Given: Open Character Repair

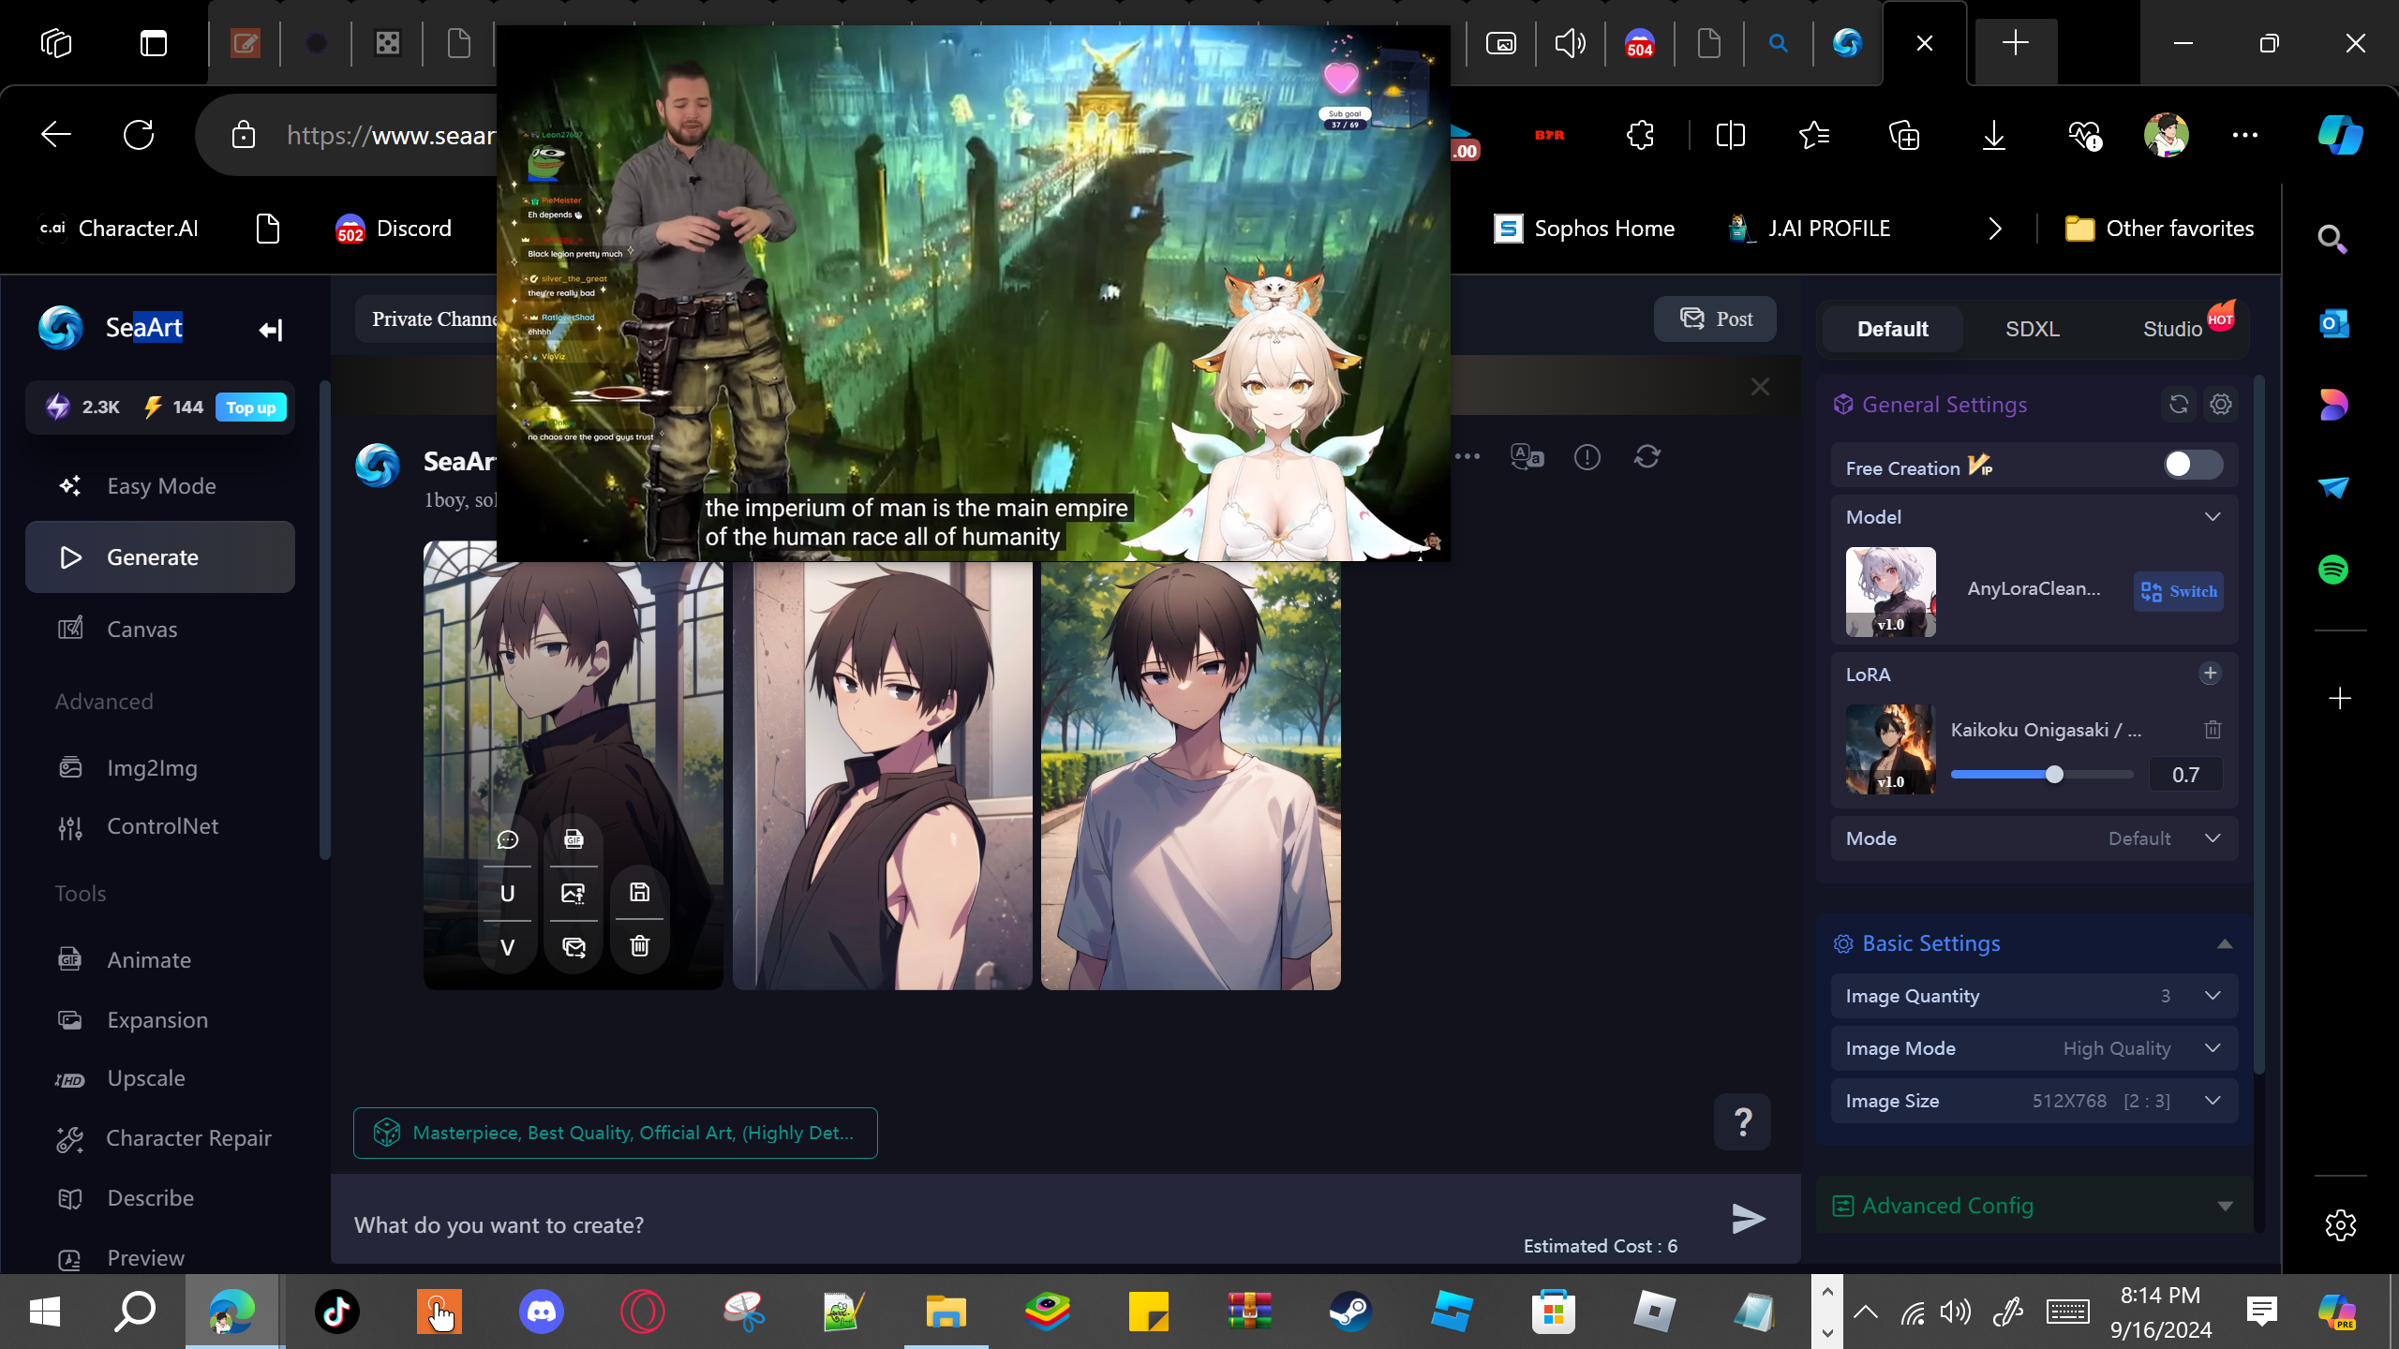Looking at the screenshot, I should click(160, 1138).
